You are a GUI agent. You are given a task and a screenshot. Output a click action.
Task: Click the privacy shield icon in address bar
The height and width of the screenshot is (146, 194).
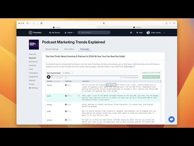pos(104,23)
